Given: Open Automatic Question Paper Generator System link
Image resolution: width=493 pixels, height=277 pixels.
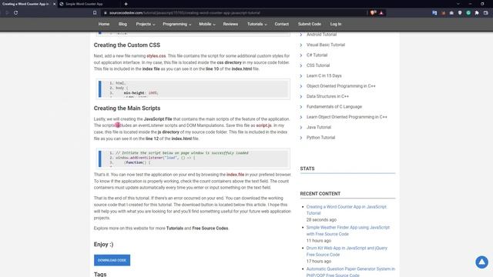Looking at the screenshot, I should coord(350,272).
